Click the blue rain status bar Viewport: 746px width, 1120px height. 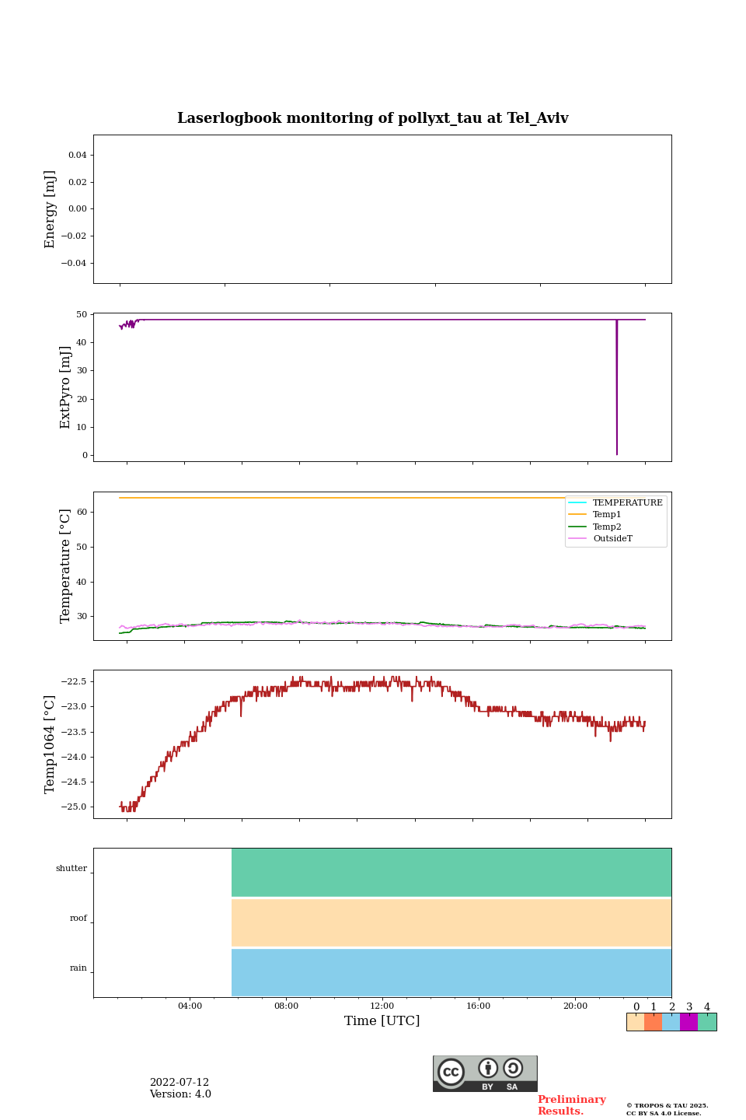(451, 972)
